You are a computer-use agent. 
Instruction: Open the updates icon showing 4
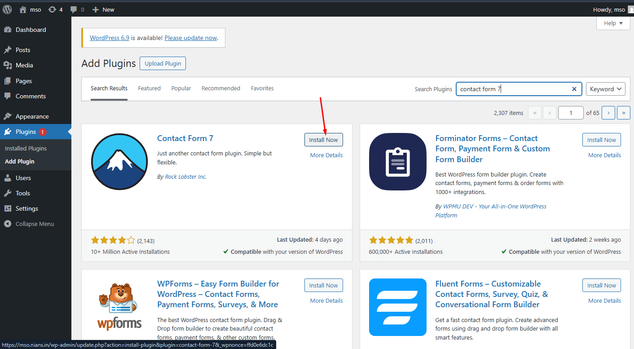point(53,9)
